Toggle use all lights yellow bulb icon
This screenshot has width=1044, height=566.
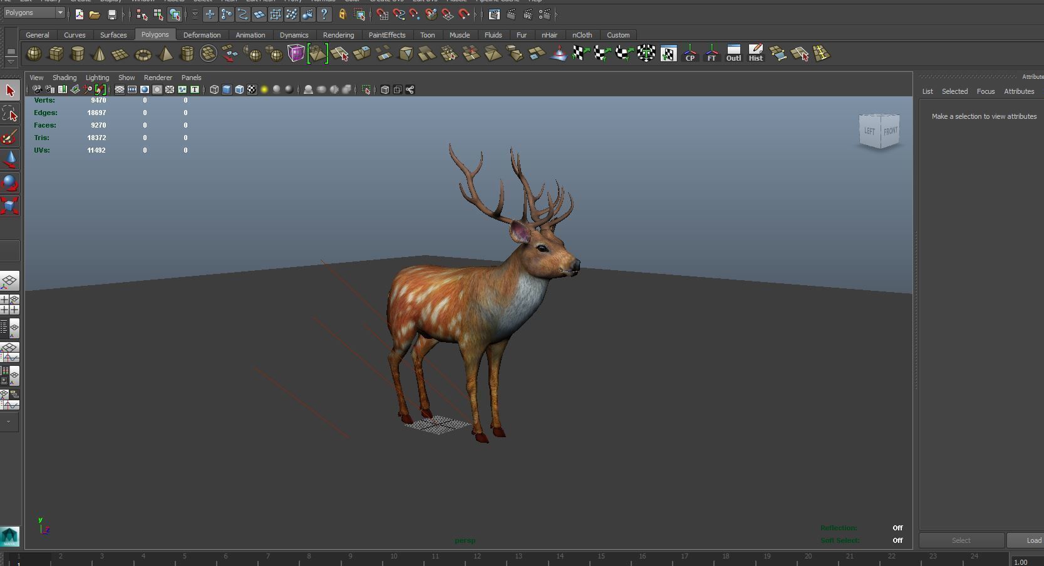[264, 89]
